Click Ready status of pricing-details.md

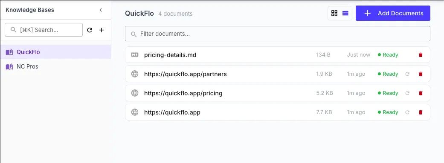[x=388, y=55]
